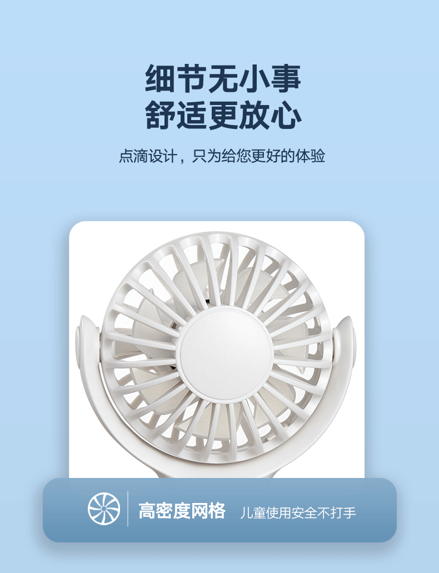Click the white fan product image card
Image resolution: width=439 pixels, height=573 pixels.
pos(217,350)
